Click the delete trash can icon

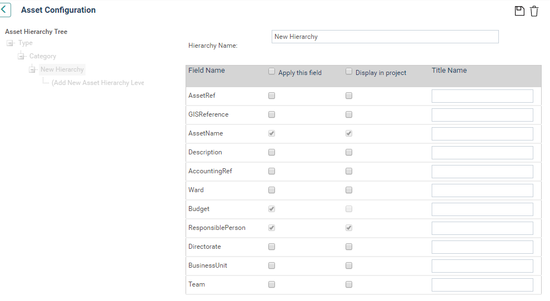click(534, 11)
